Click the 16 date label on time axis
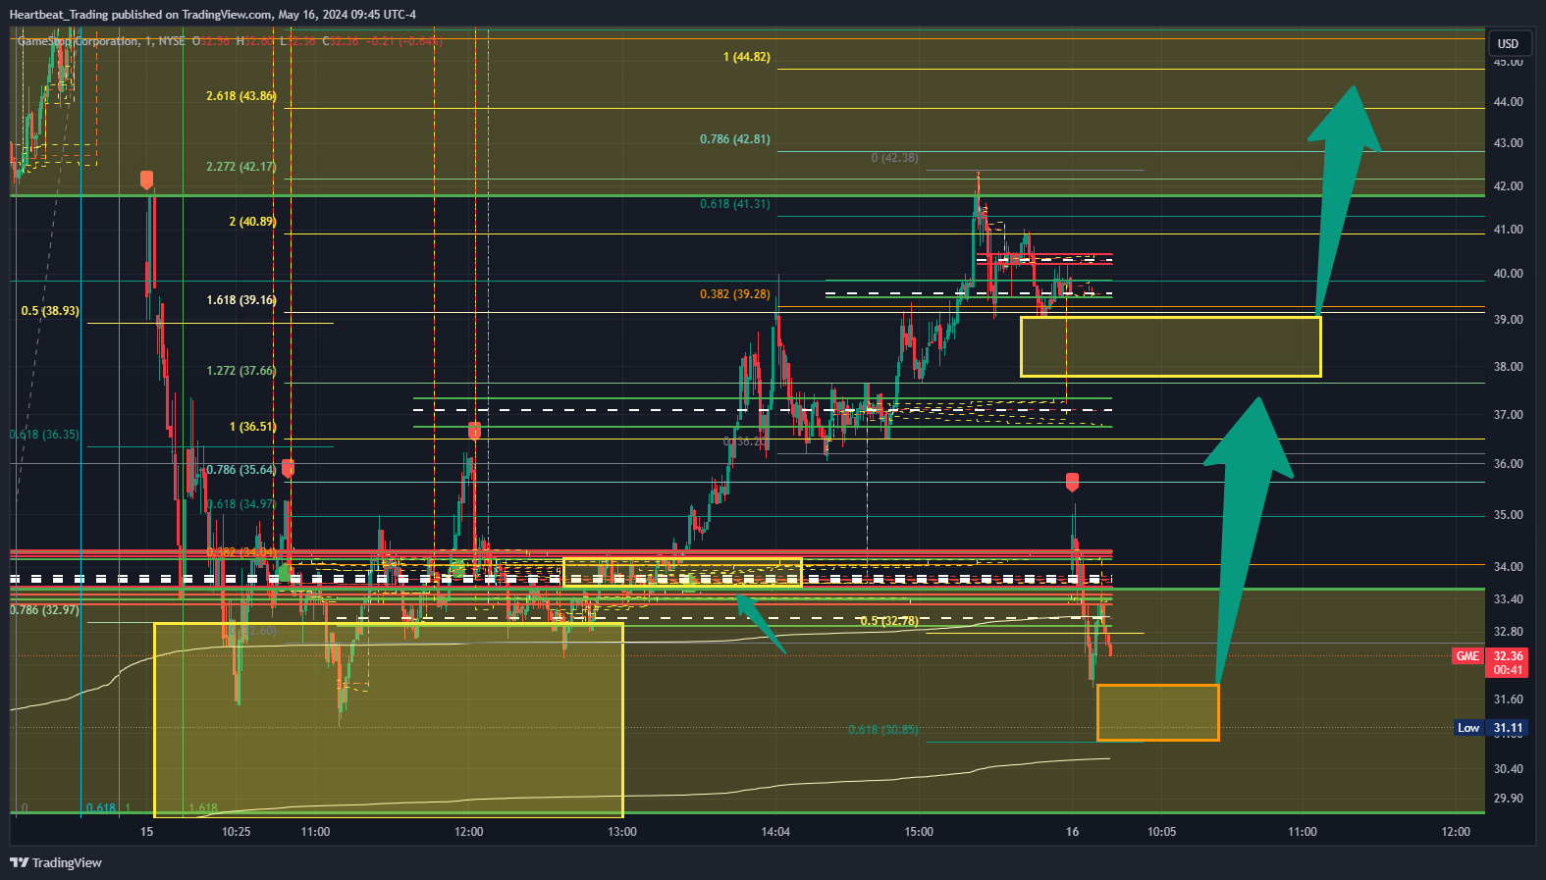This screenshot has height=880, width=1546. click(1072, 832)
